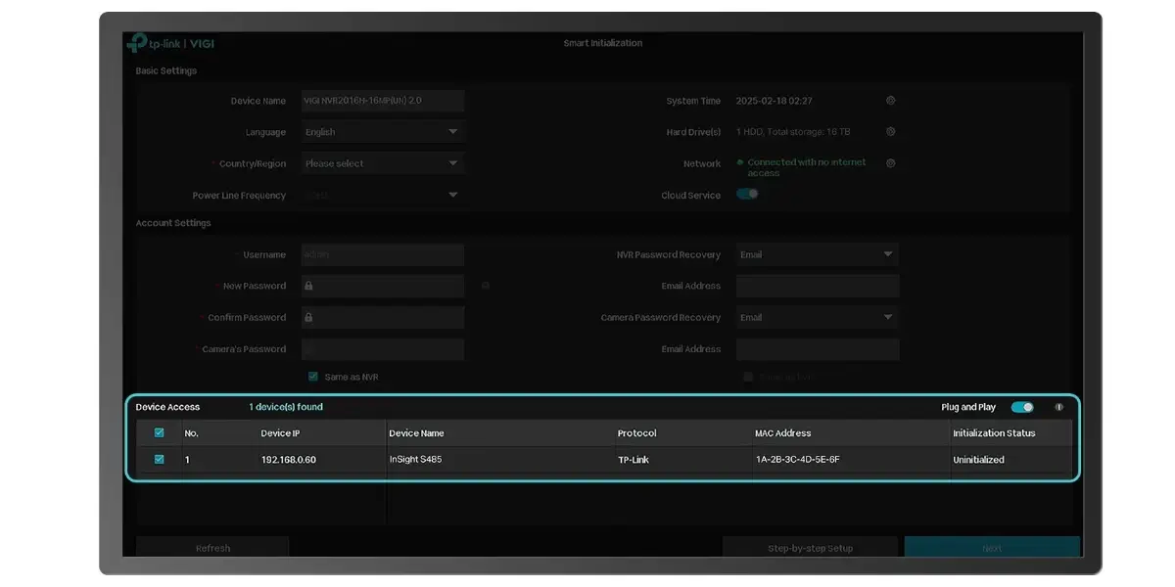The width and height of the screenshot is (1175, 587).
Task: Click the Device Name column header in the table
Action: (416, 433)
